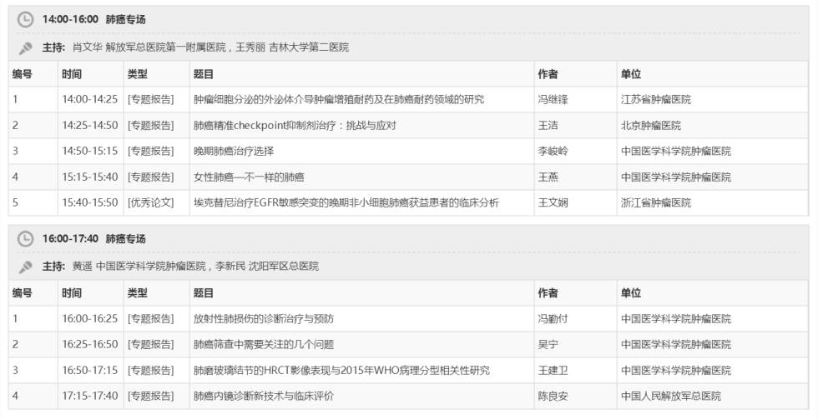Click time cell 15:15-15:40

90,177
